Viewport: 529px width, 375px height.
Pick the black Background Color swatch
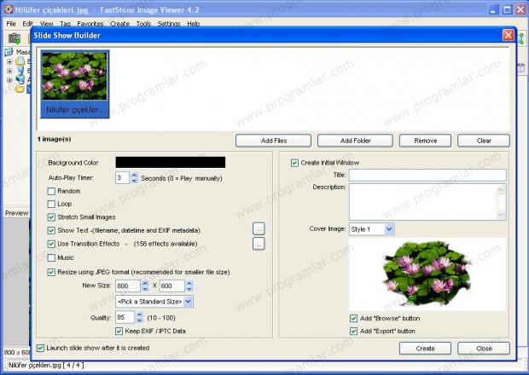pos(171,163)
